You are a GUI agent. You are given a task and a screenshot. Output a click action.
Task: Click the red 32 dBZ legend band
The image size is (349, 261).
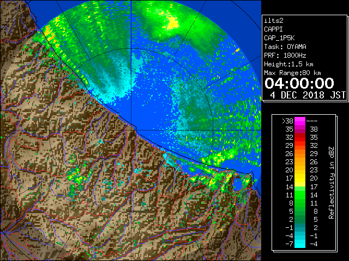click(300, 138)
